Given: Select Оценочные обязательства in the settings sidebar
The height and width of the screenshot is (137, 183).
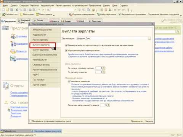Looking at the screenshot, I should pyautogui.click(x=45, y=55).
